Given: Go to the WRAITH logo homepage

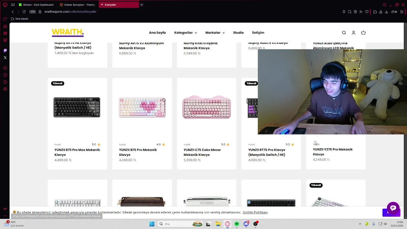Looking at the screenshot, I should (68, 32).
